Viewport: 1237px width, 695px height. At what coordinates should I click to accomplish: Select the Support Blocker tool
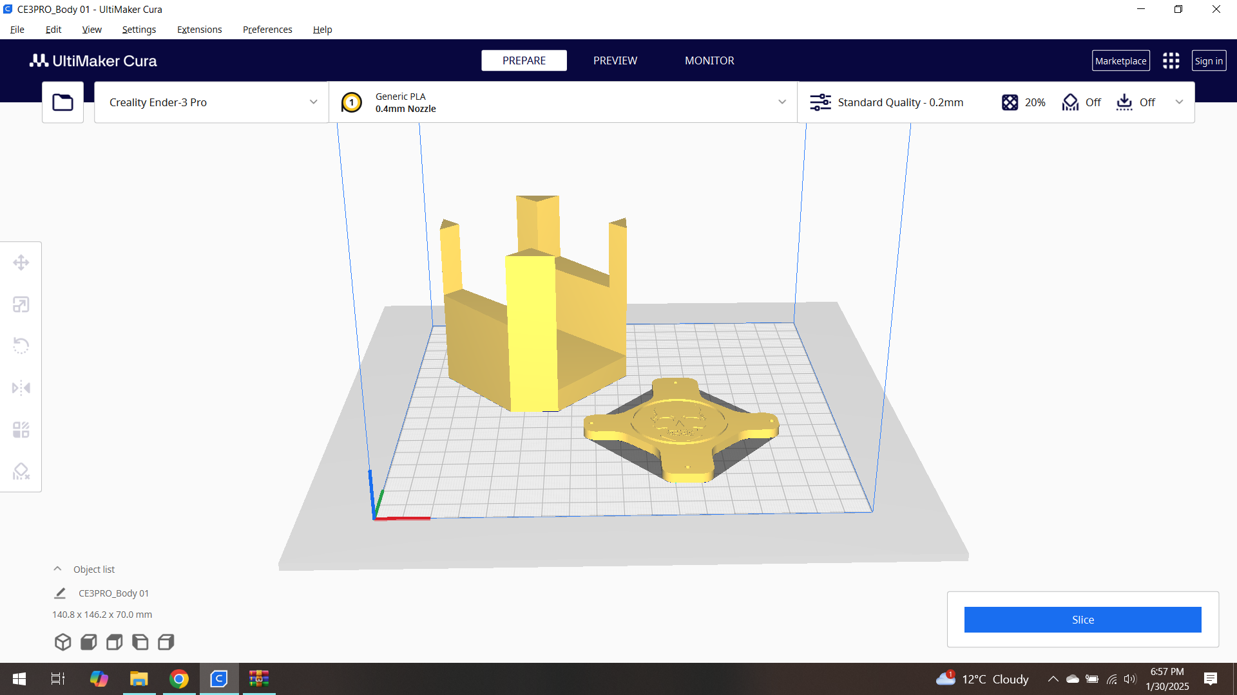[x=21, y=472]
